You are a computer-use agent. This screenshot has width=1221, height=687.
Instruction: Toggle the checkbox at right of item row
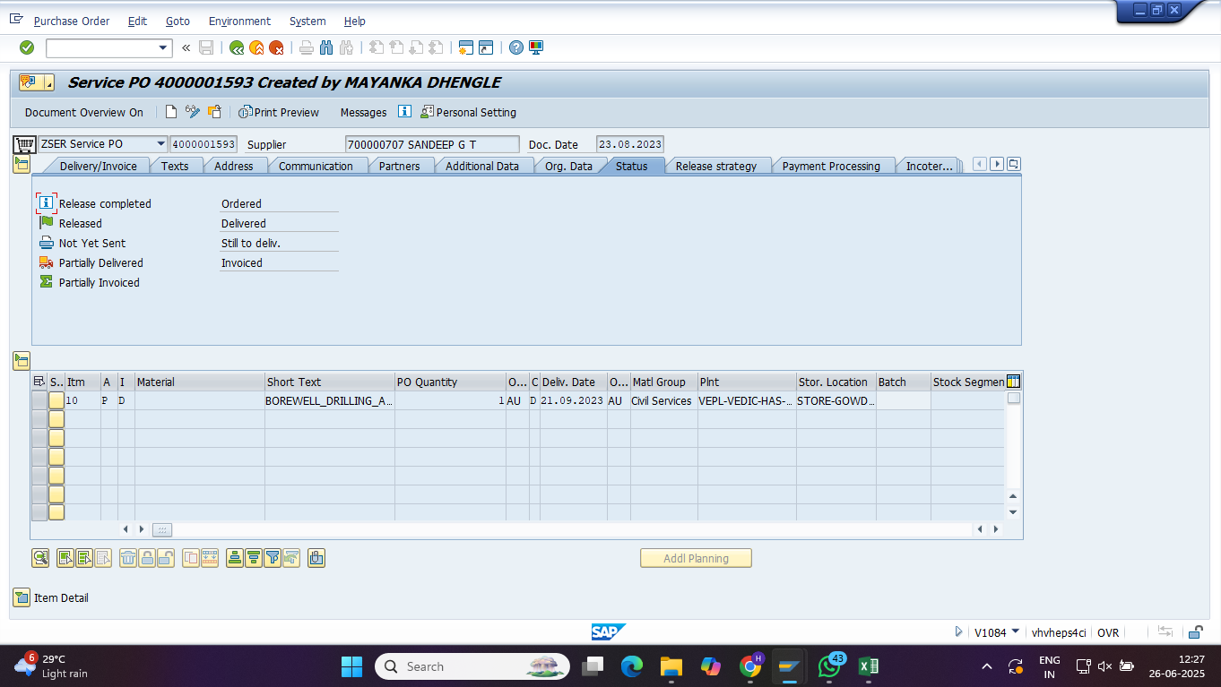[1013, 399]
